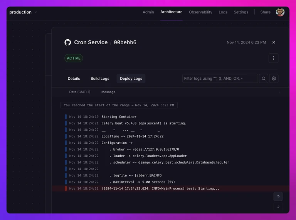This screenshot has height=220, width=296.
Task: Select the Deploy Logs tab
Action: tap(131, 79)
